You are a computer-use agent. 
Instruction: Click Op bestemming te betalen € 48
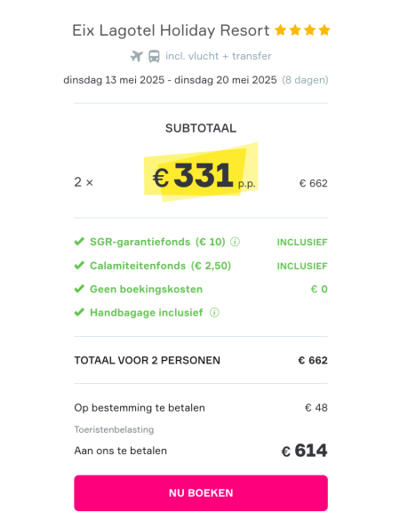[201, 408]
